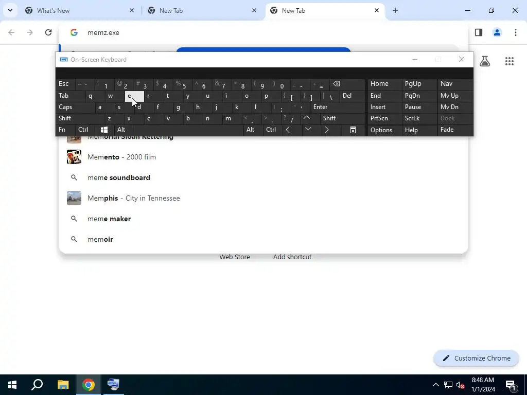The image size is (527, 395).
Task: Toggle right Shift key on On-Screen Keyboard
Action: tap(342, 118)
